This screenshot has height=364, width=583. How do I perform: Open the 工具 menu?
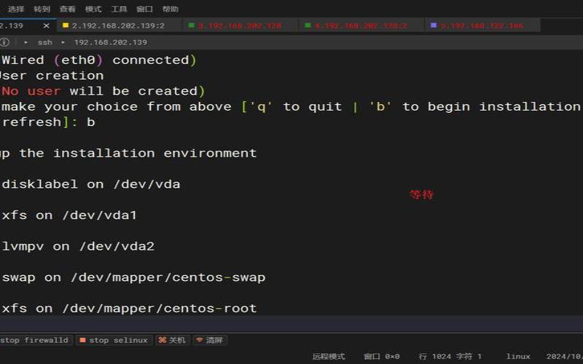pyautogui.click(x=119, y=9)
